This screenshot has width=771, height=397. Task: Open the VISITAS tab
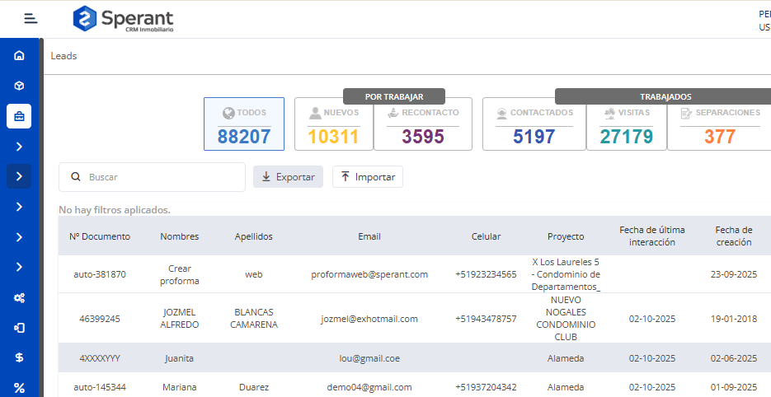point(627,124)
